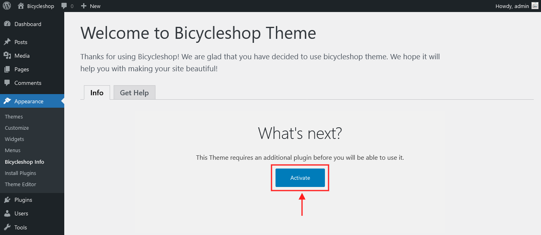Viewport: 541px width, 235px height.
Task: Open the Dashboard gauge icon
Action: [7, 24]
